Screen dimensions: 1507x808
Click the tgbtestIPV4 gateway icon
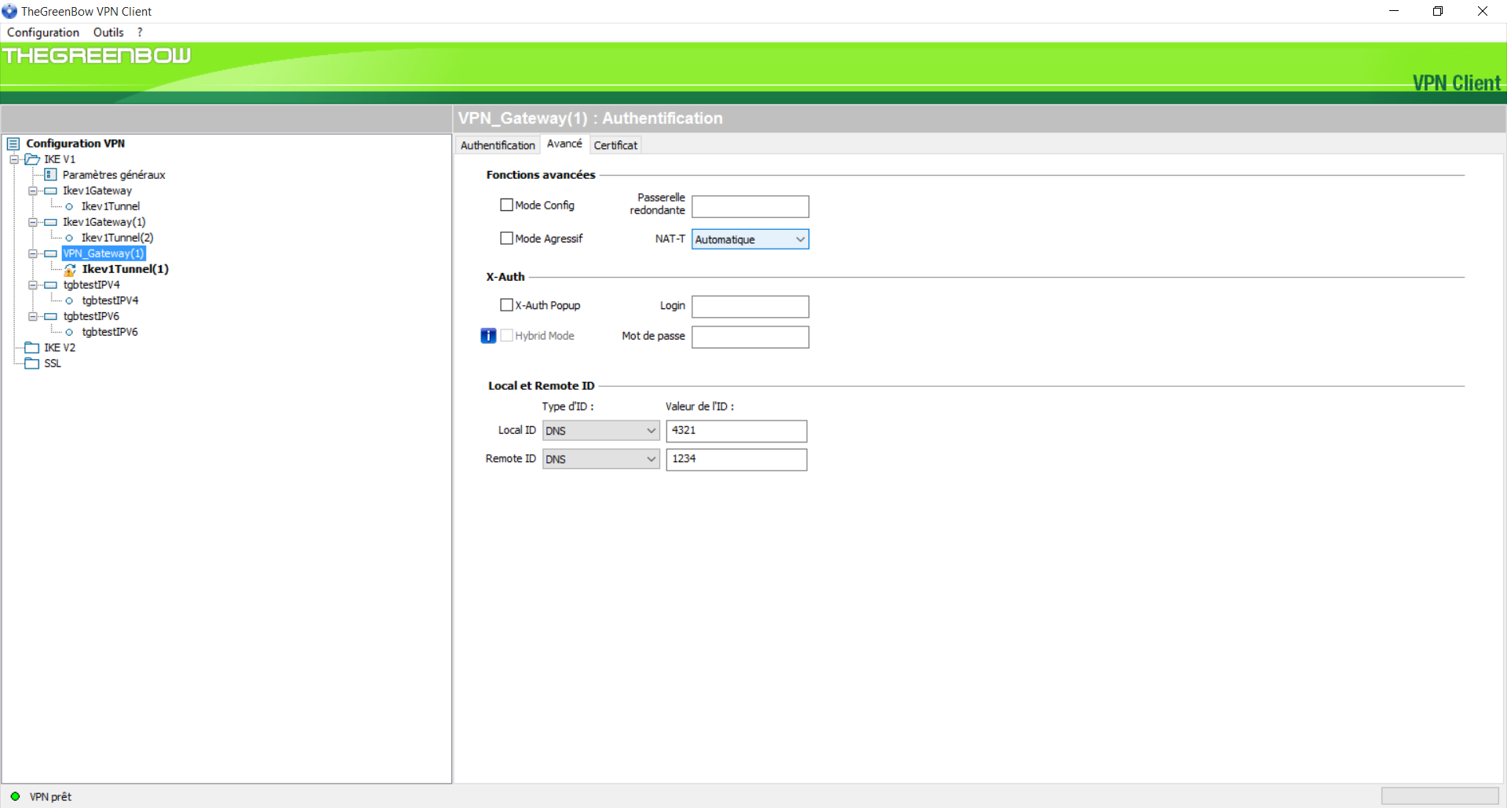click(51, 285)
